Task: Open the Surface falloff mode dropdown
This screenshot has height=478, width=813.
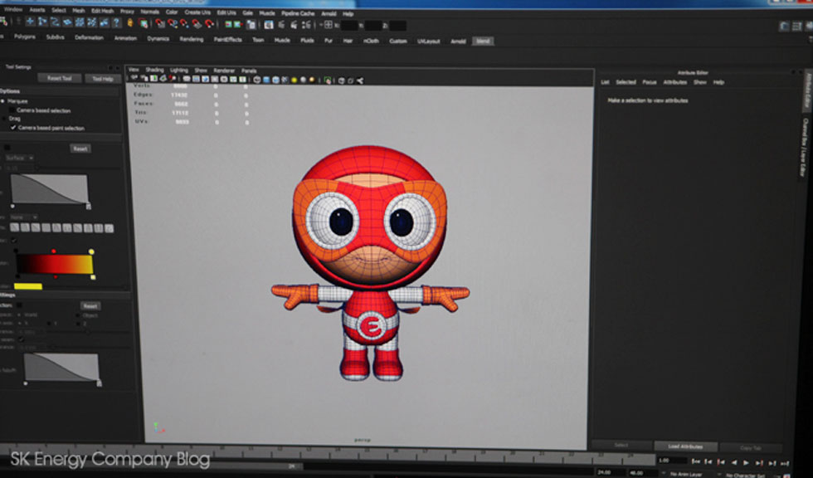Action: [x=18, y=158]
